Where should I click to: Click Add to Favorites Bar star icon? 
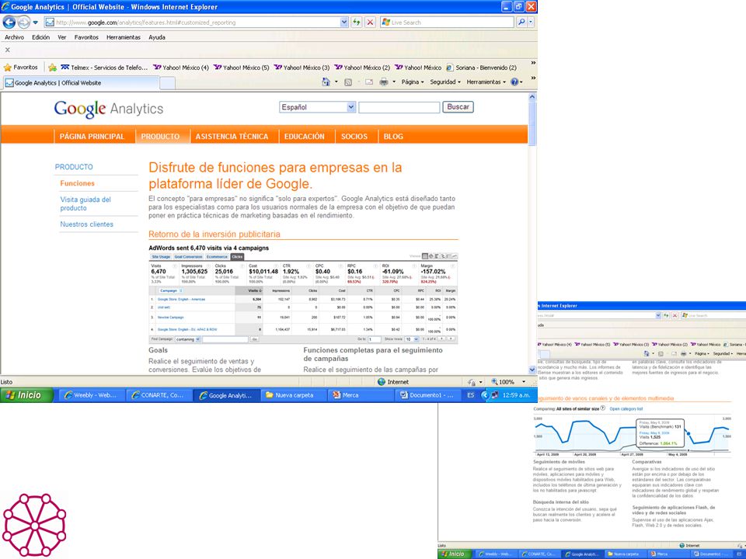(x=52, y=68)
